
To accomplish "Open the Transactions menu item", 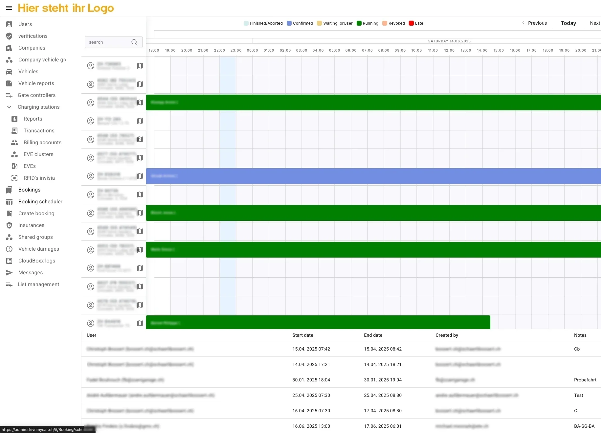I will [x=39, y=131].
